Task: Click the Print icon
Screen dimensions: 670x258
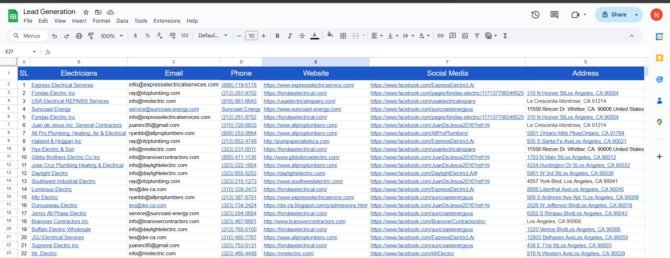Action: (x=79, y=36)
